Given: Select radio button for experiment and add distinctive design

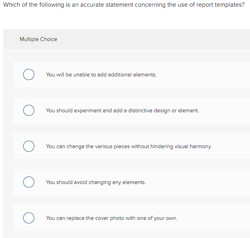Looking at the screenshot, I should pos(29,110).
